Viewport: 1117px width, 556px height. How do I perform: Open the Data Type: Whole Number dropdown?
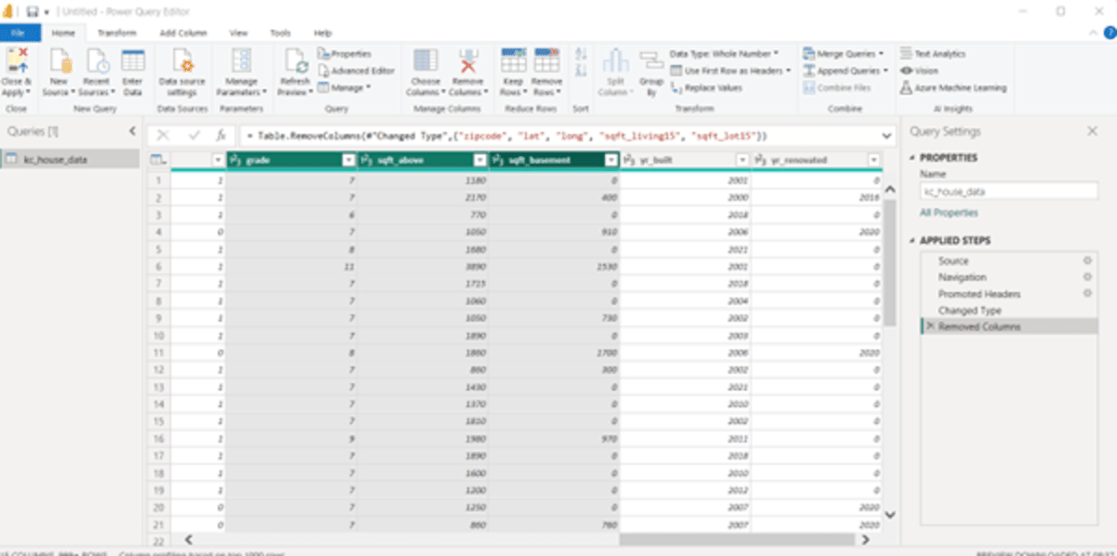pyautogui.click(x=724, y=54)
